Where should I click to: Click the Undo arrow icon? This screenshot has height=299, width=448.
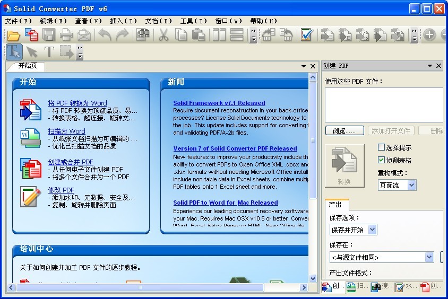105,36
